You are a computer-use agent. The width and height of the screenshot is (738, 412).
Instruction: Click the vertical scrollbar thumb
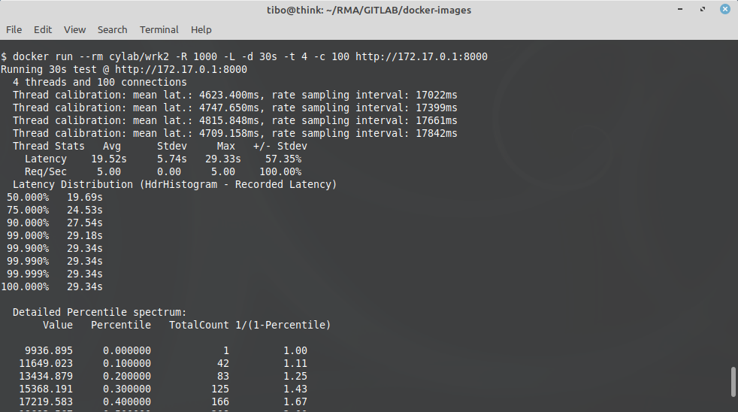click(733, 381)
